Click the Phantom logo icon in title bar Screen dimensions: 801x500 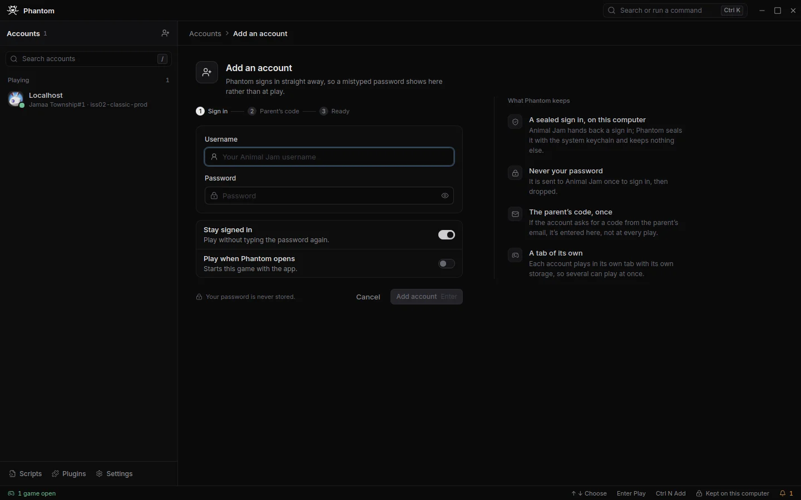[x=13, y=11]
